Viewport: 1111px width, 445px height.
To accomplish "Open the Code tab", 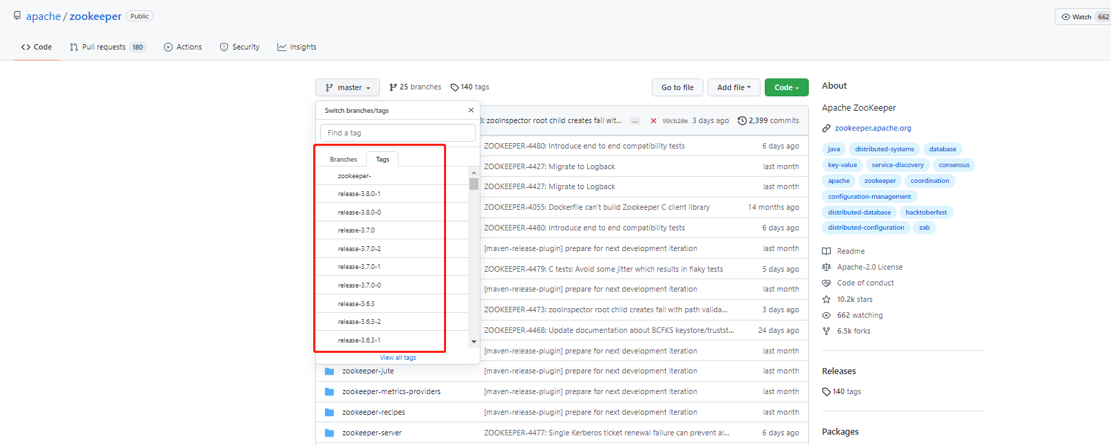I will point(36,47).
